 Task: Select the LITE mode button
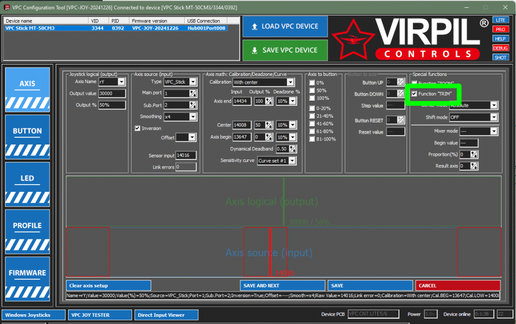pos(501,20)
